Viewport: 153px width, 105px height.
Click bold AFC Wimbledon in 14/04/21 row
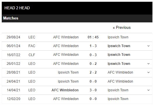tap(65, 90)
